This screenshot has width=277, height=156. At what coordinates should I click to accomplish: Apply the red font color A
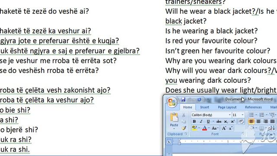[205, 128]
